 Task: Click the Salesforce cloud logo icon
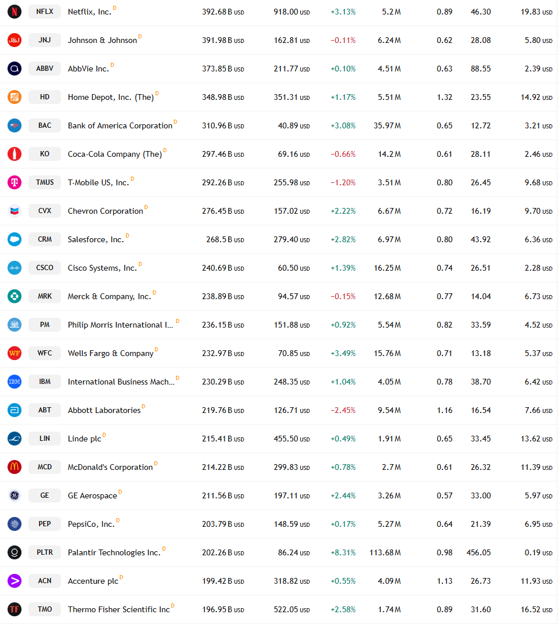(15, 239)
